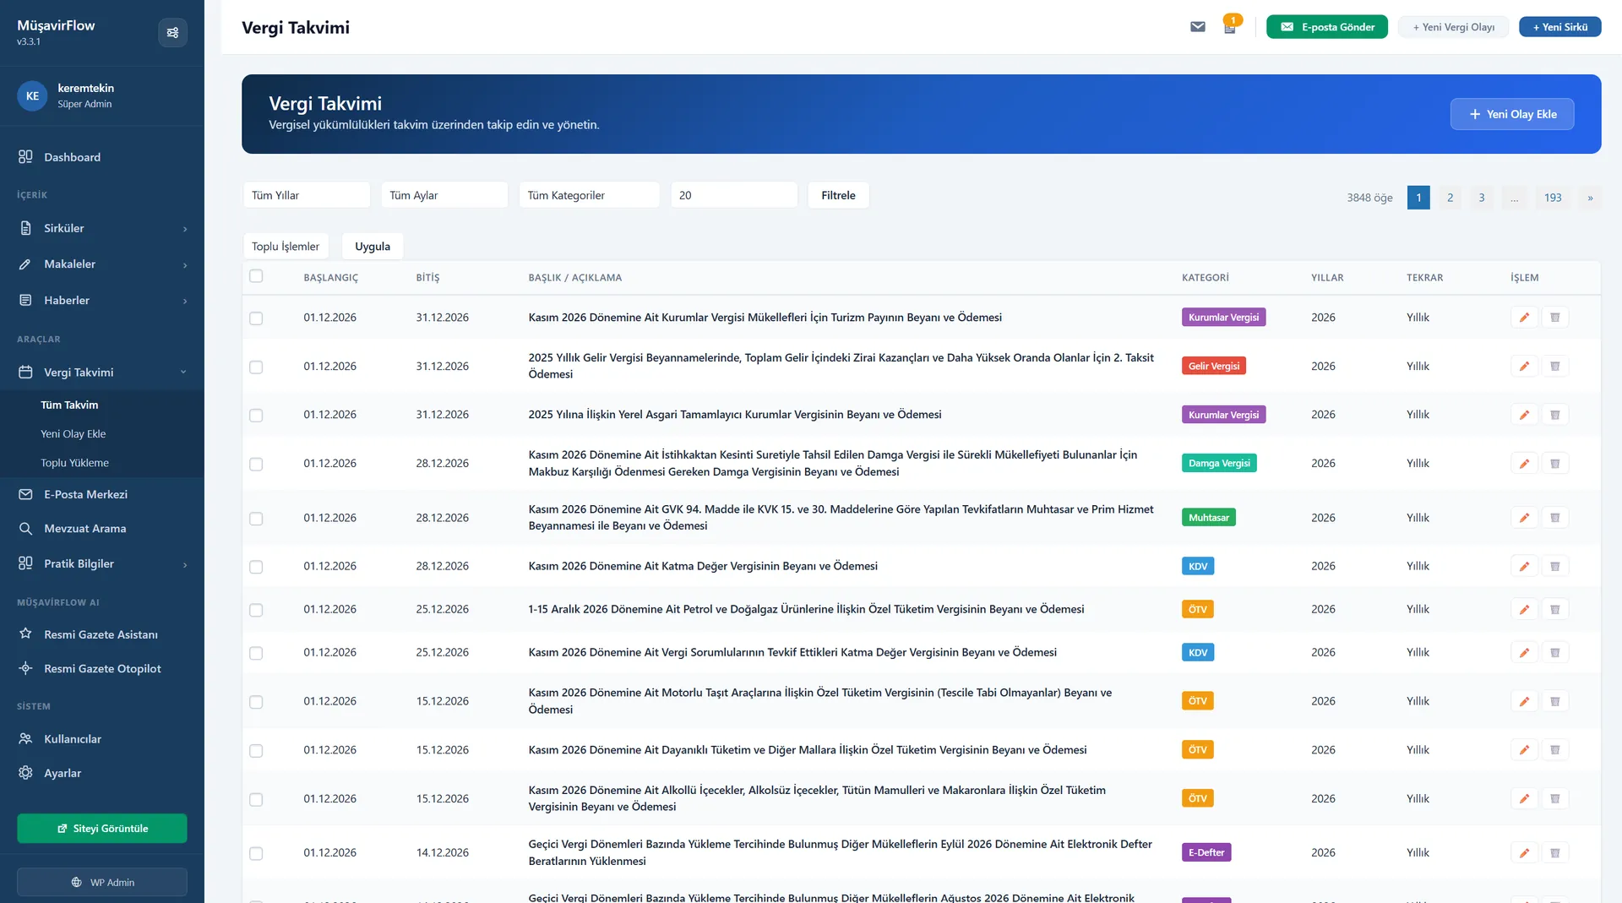Click the WP Admin button
1622x903 pixels.
pyautogui.click(x=102, y=883)
